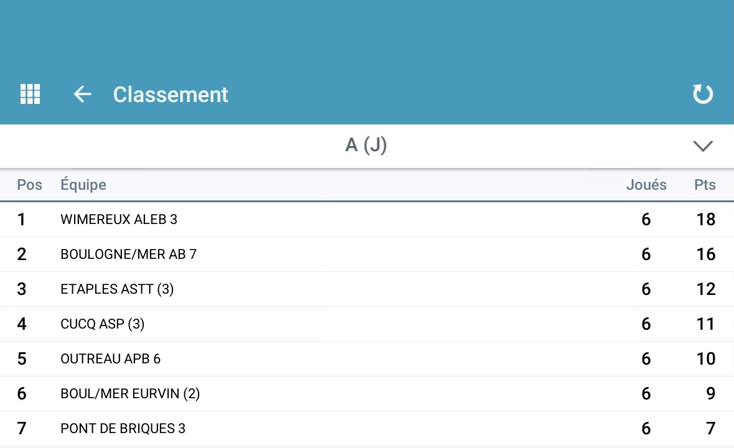This screenshot has height=448, width=734.
Task: Select the CUCQ ASP (3) row
Action: pos(367,324)
